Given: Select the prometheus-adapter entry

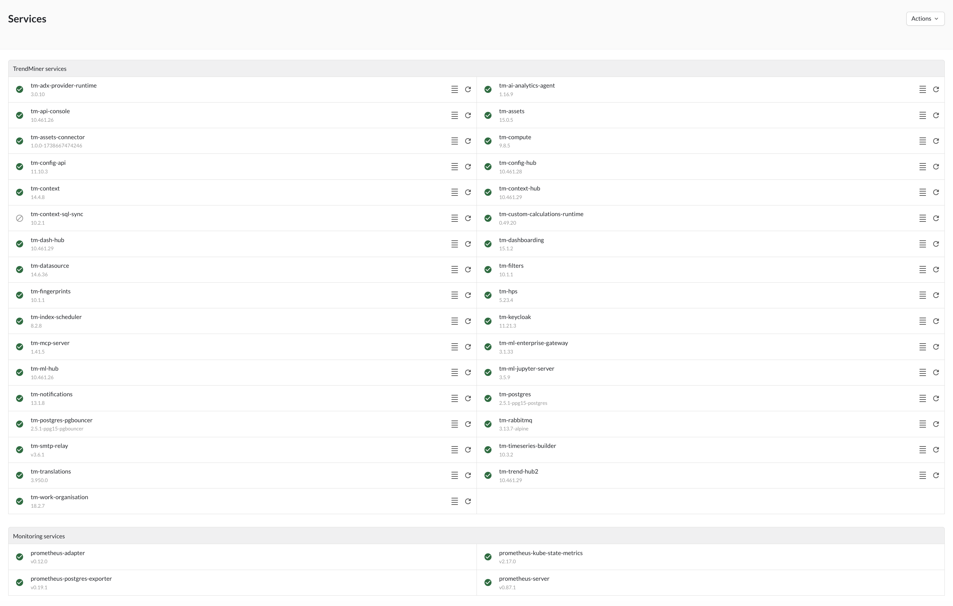Looking at the screenshot, I should click(x=242, y=557).
